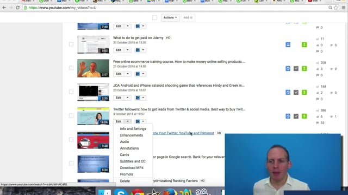Screen dimensions: 348x195
Task: Open Finder from the dock
Action: click(104, 192)
